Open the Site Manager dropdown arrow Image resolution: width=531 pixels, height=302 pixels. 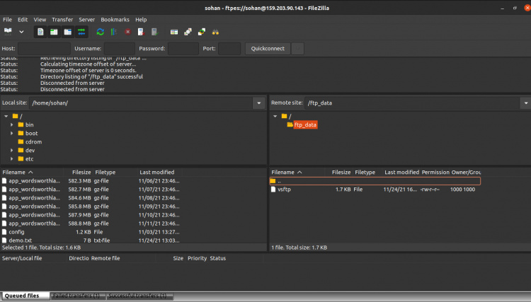21,32
